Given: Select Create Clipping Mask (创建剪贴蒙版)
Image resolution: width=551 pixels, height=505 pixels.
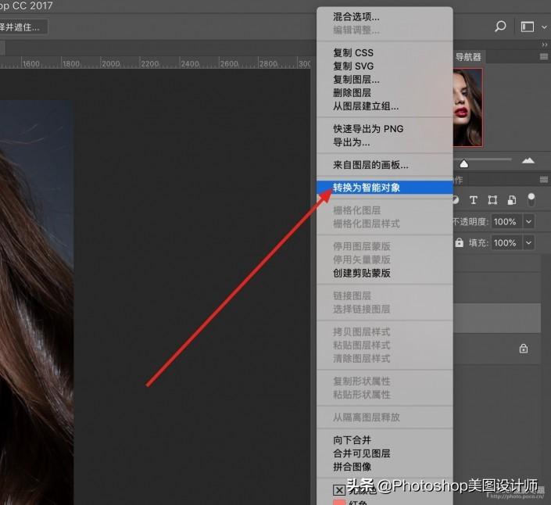Looking at the screenshot, I should coord(362,273).
